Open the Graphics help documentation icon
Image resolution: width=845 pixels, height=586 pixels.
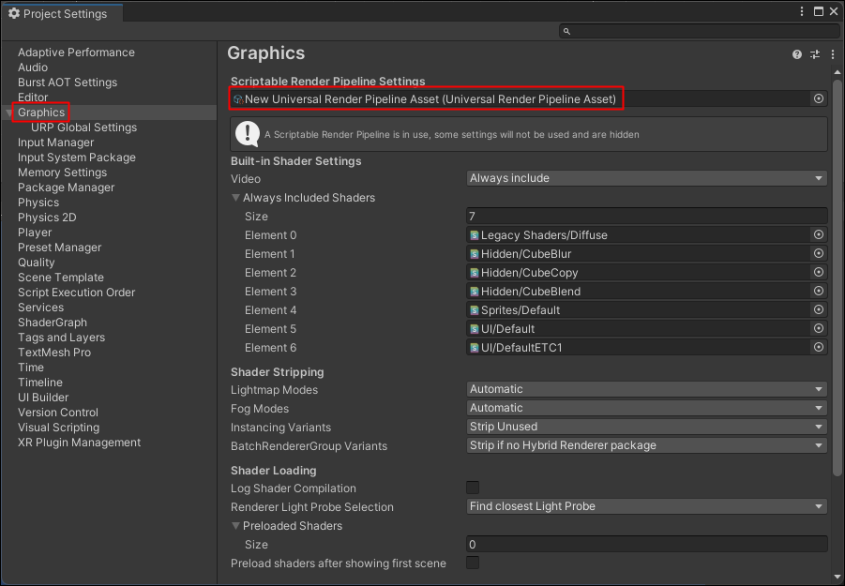point(796,54)
